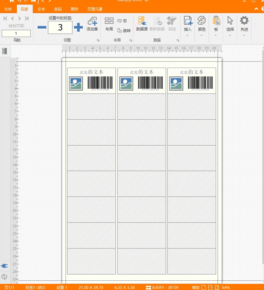The image size is (264, 290).
Task: Click the zoom full page icon
Action: (x=204, y=287)
